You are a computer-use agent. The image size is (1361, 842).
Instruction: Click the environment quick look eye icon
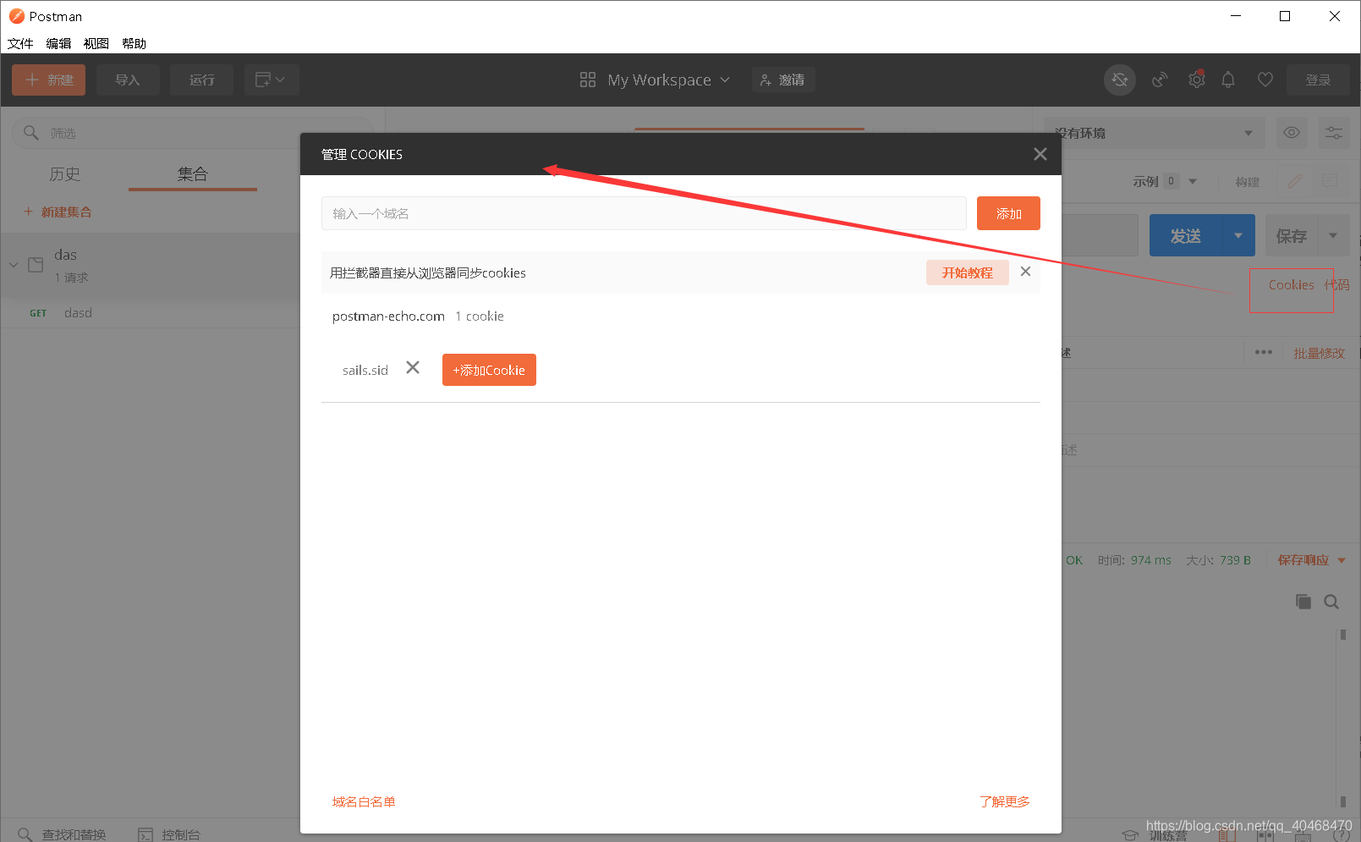pyautogui.click(x=1292, y=133)
